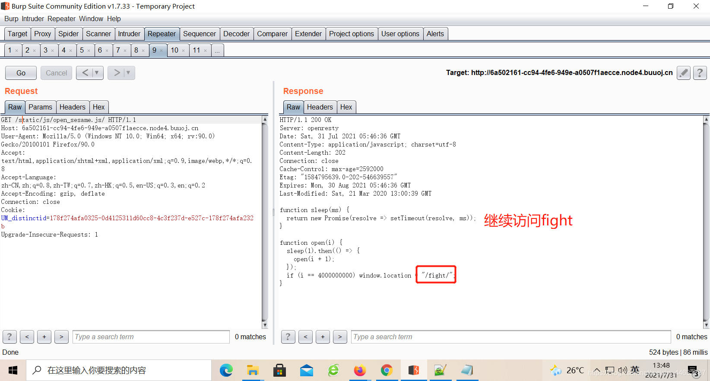710x381 pixels.
Task: Close Repeater tab 9
Action: click(x=161, y=51)
